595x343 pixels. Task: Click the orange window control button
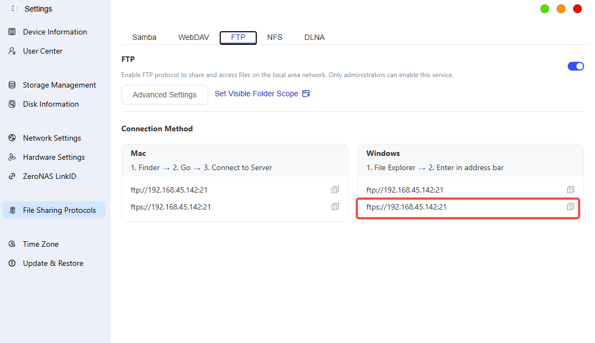click(561, 9)
